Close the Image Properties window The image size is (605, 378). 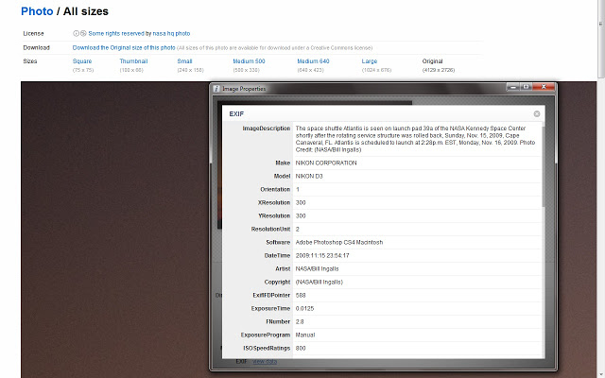click(x=544, y=87)
